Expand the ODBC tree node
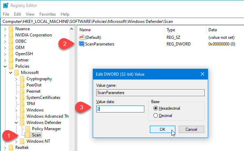 click(5, 42)
